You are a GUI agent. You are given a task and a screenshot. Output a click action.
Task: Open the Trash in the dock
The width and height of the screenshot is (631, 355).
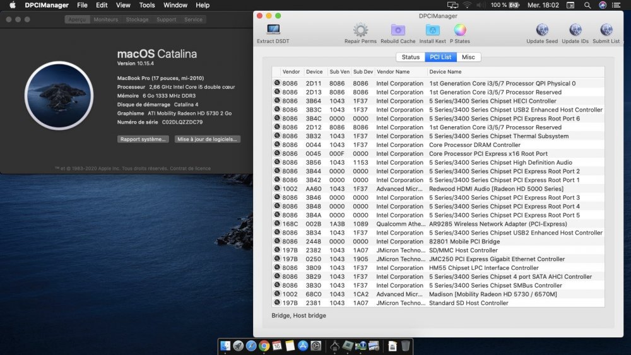click(406, 346)
